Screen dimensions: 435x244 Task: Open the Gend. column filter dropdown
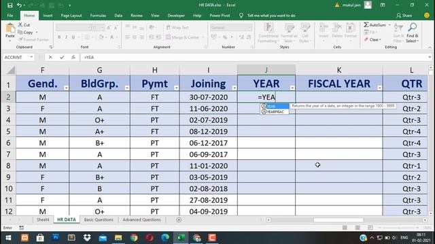(66, 88)
